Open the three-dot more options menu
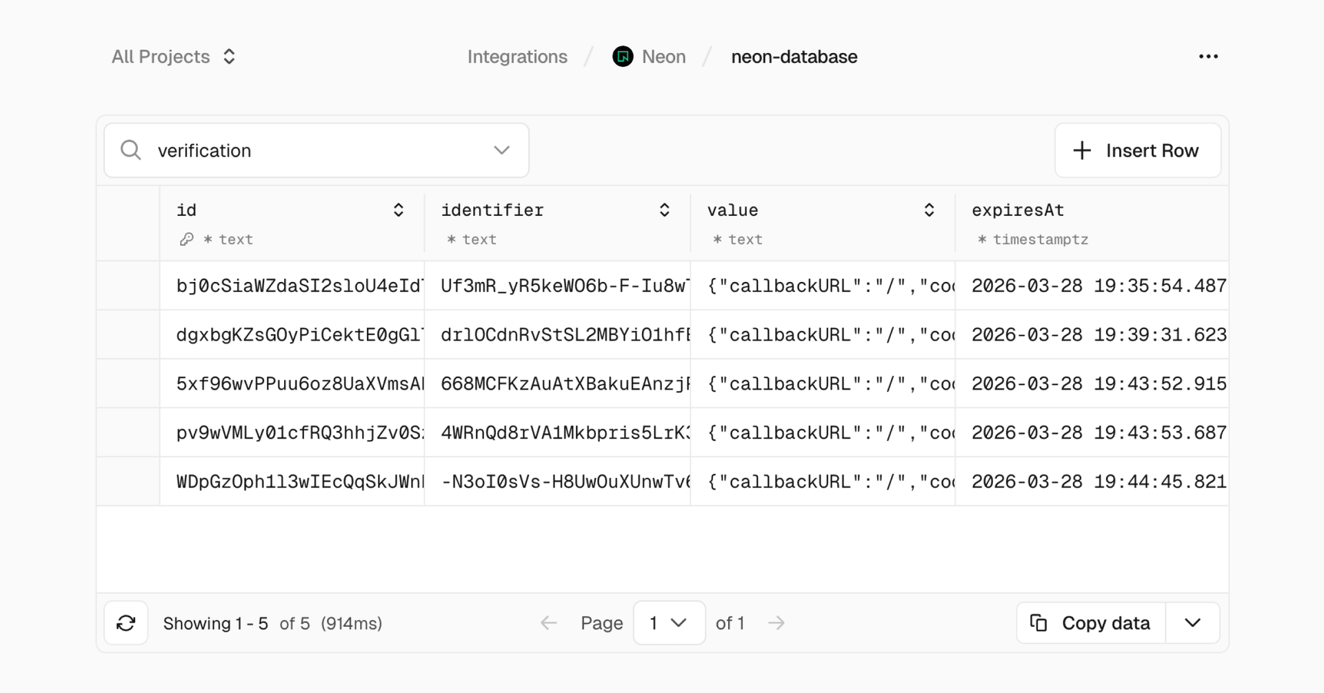Screen dimensions: 1324x693 click(x=1208, y=57)
